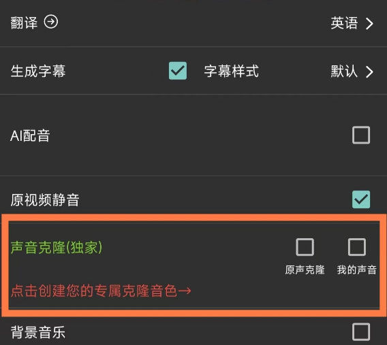This screenshot has width=387, height=345.
Task: Uncheck the 生成字幕 checkbox
Action: [178, 71]
